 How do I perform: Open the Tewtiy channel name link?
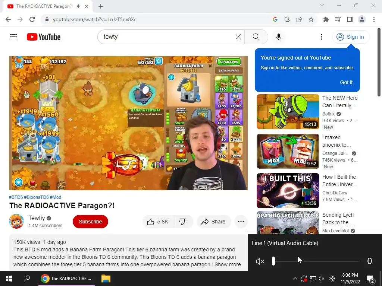pyautogui.click(x=37, y=218)
